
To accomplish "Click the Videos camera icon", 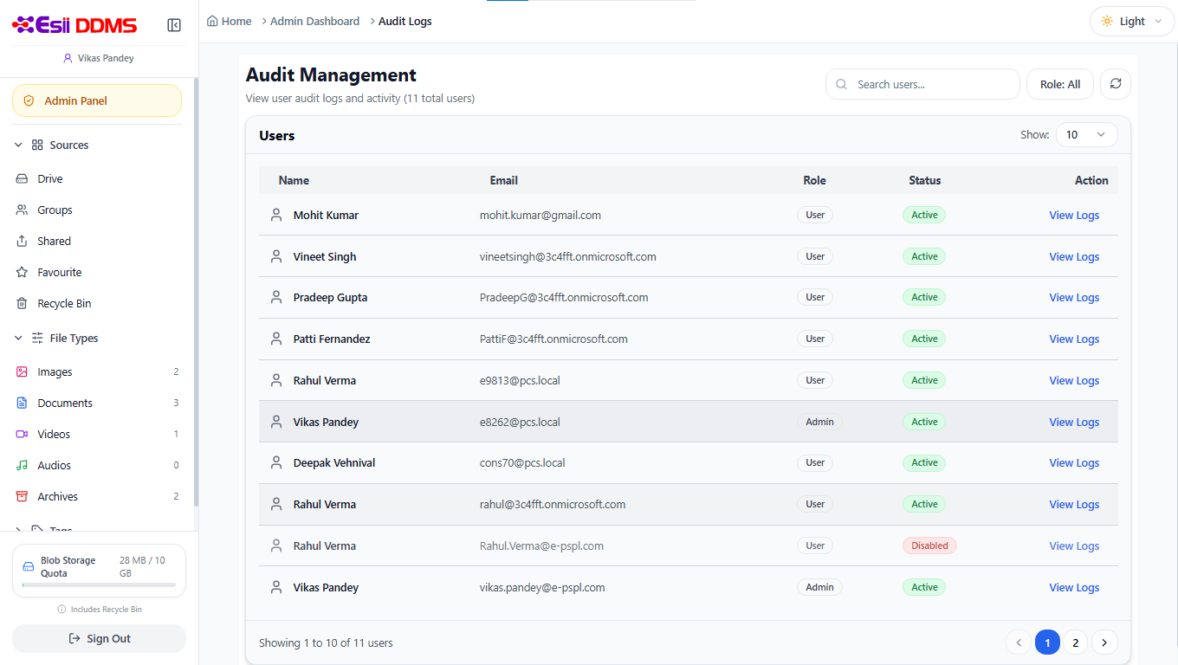I will click(x=23, y=435).
